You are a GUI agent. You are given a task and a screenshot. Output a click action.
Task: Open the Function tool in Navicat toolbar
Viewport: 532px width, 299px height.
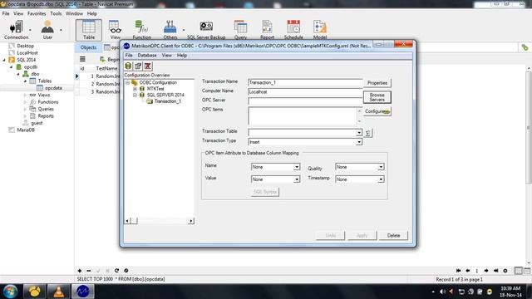coord(142,30)
